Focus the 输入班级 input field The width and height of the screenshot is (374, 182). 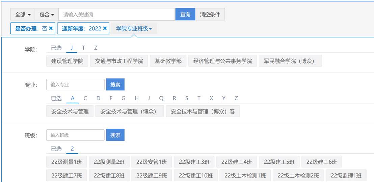point(75,135)
